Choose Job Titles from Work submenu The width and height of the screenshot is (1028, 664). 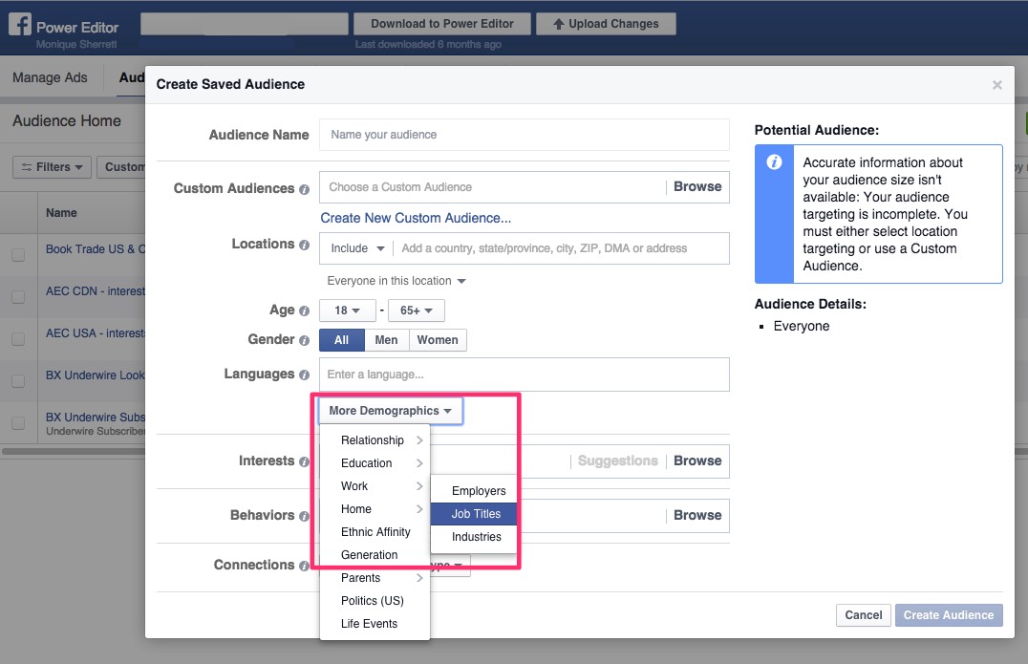(476, 514)
